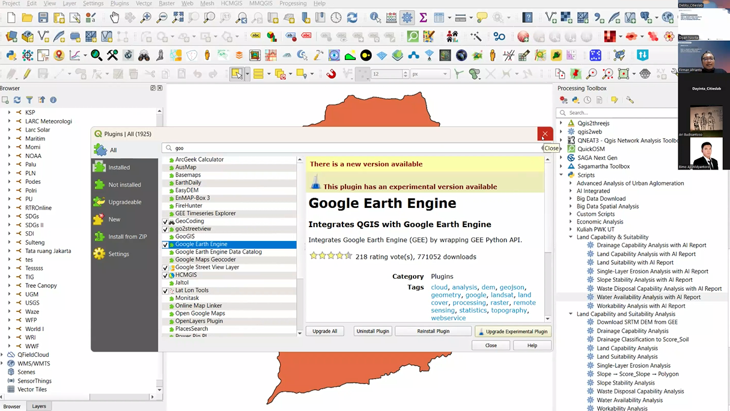
Task: Open the Vector menu
Action: (x=144, y=4)
